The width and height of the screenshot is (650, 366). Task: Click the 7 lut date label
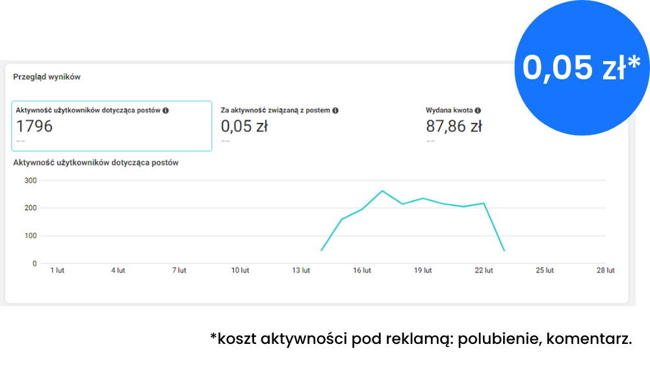tap(179, 270)
